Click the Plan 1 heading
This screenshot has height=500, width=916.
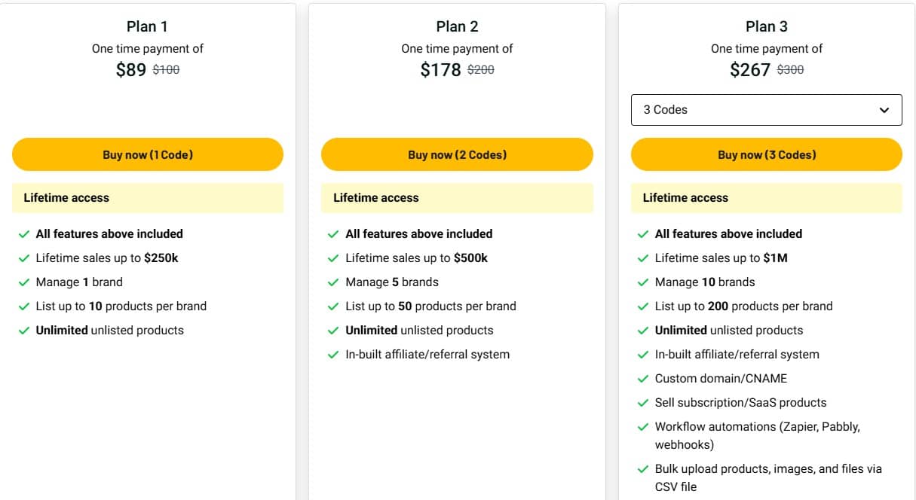[147, 26]
